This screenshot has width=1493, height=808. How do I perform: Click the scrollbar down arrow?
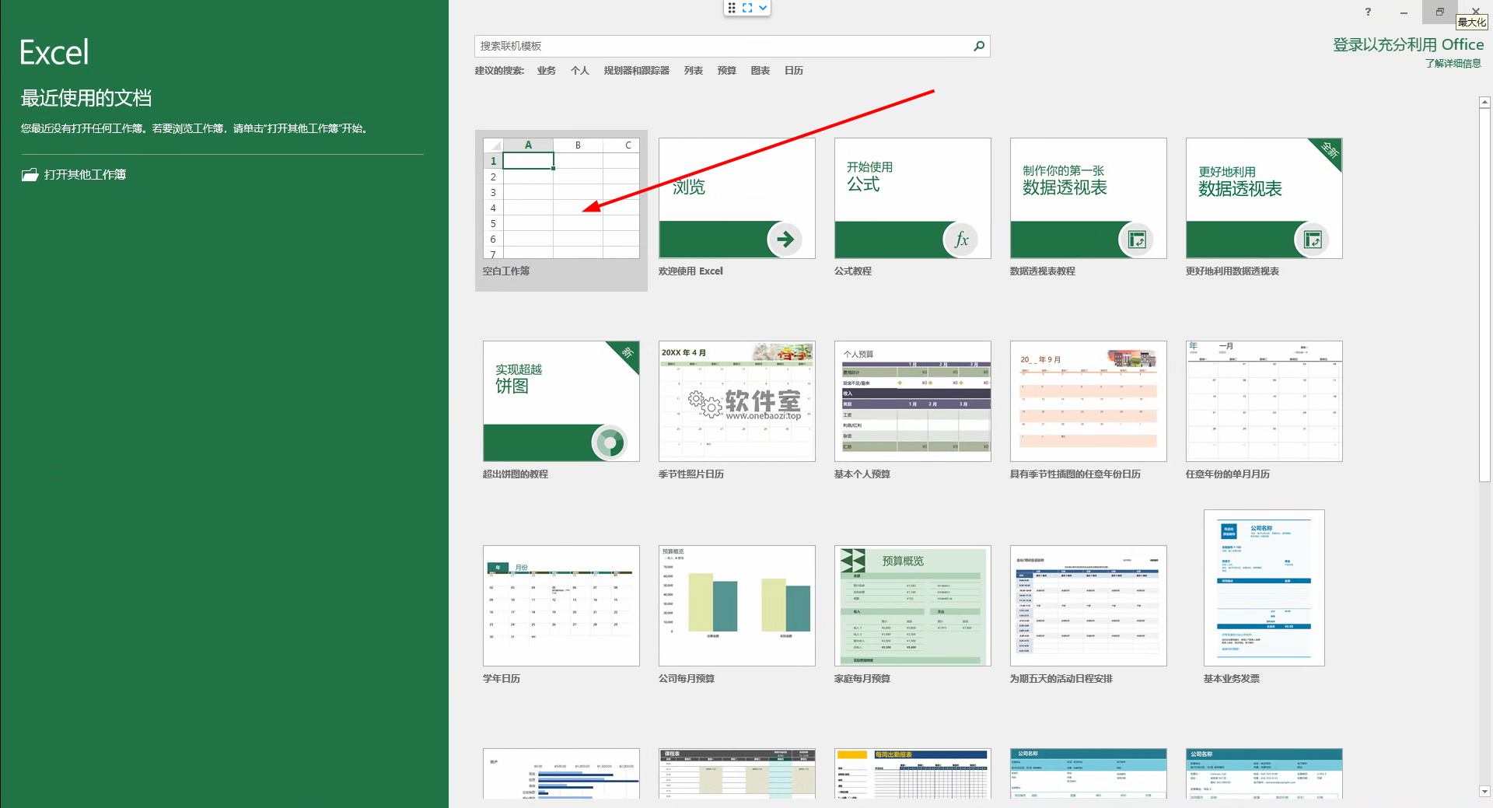point(1484,791)
